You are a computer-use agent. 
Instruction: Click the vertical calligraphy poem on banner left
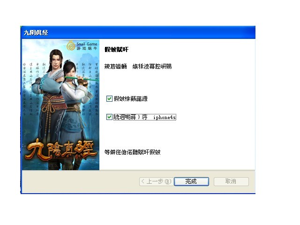click(34, 88)
